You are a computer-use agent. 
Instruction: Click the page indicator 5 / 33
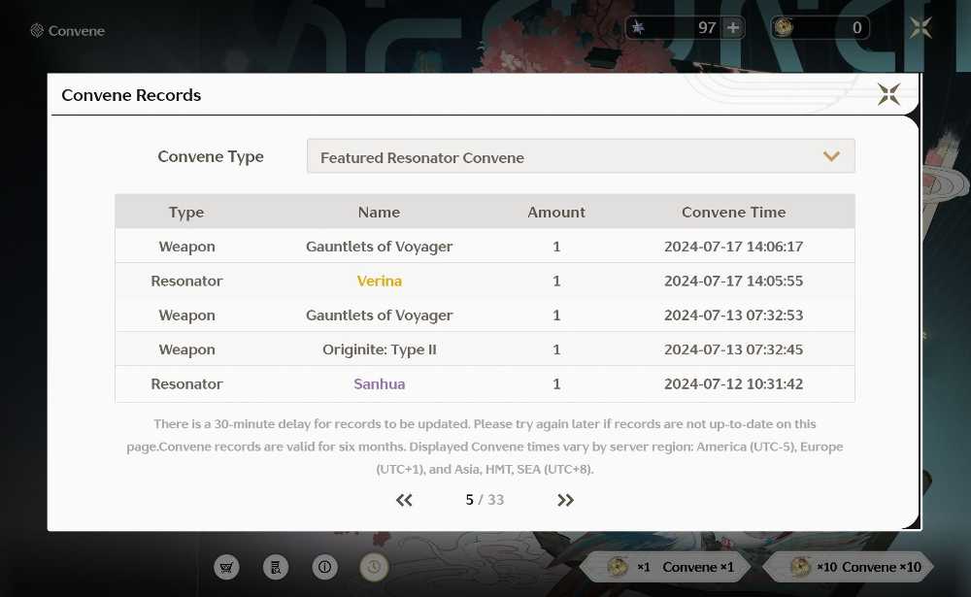pos(485,500)
